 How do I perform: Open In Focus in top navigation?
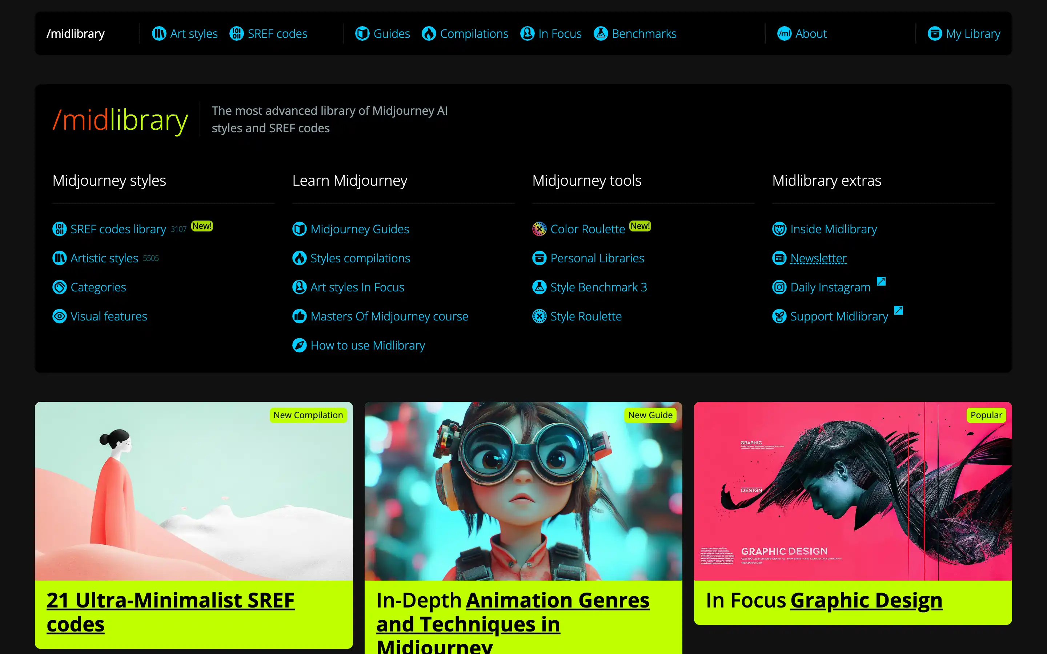pyautogui.click(x=560, y=33)
